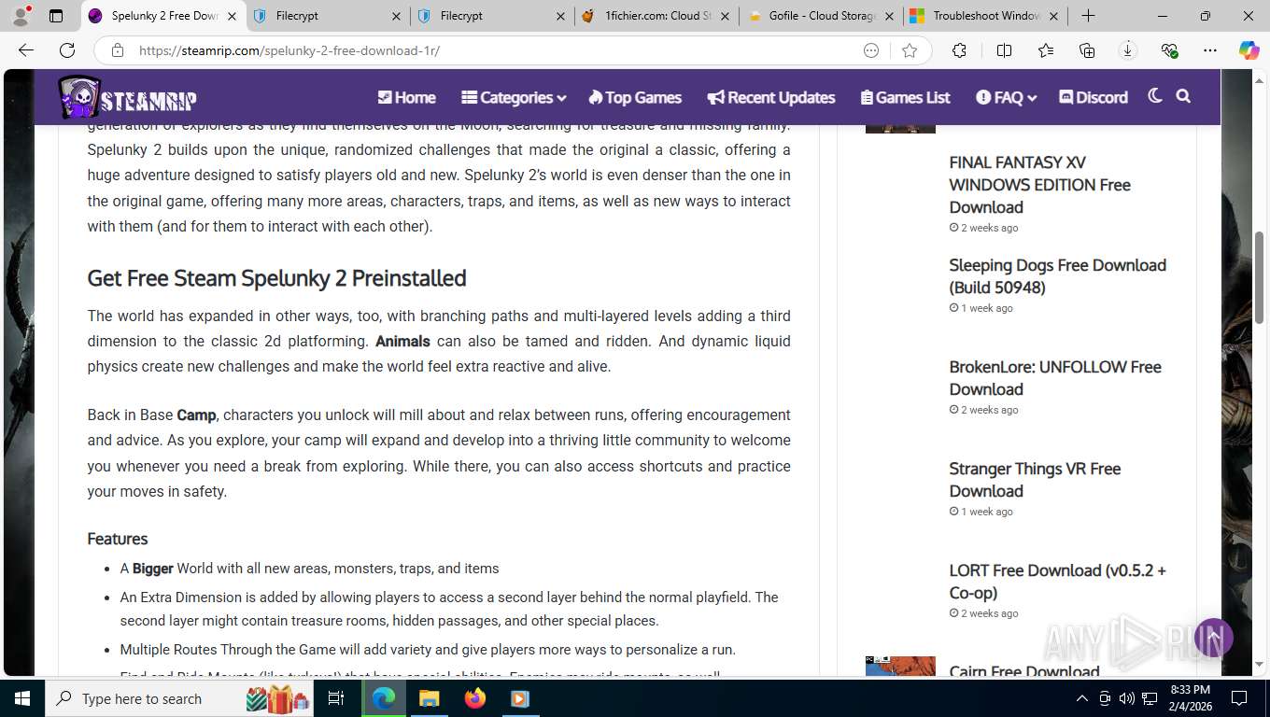Open the site search magnifier
This screenshot has height=717, width=1270.
[1183, 96]
